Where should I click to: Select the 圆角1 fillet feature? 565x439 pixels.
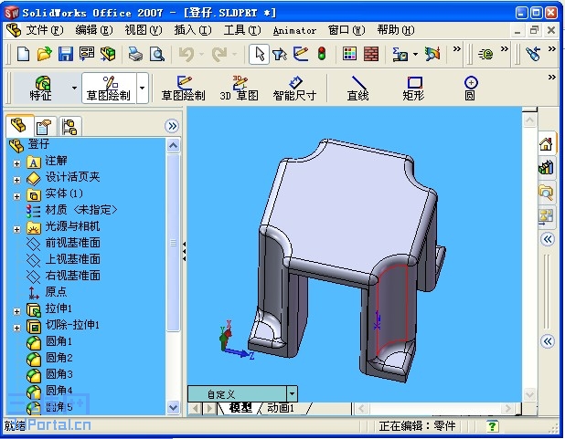(59, 341)
